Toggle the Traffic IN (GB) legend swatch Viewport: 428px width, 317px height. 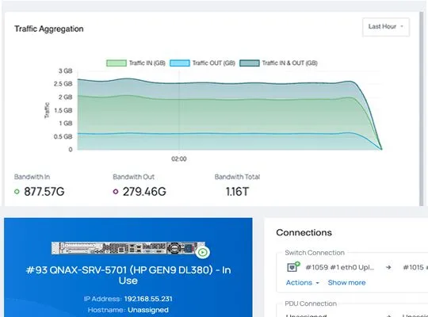(x=117, y=63)
